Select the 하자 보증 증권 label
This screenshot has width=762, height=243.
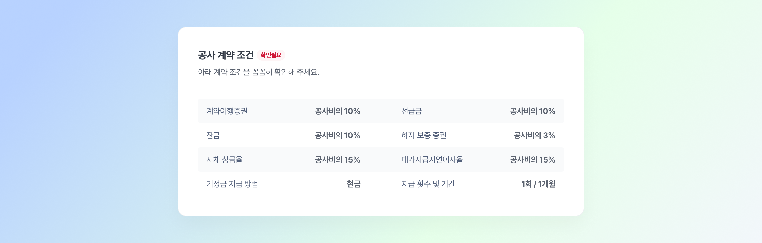pyautogui.click(x=424, y=135)
